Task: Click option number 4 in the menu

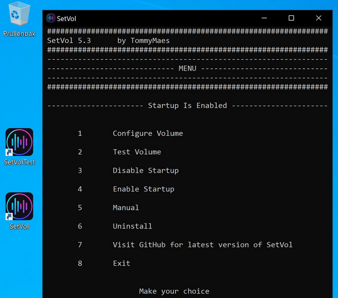Action: [x=80, y=189]
